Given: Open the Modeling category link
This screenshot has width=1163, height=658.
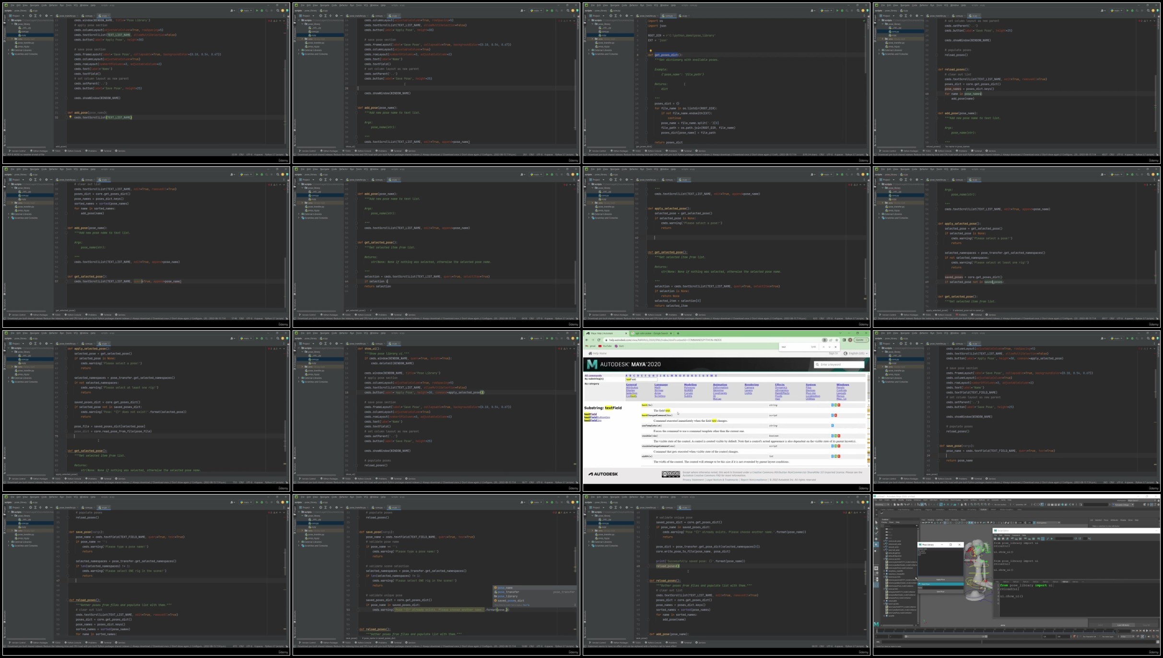Looking at the screenshot, I should pos(690,384).
